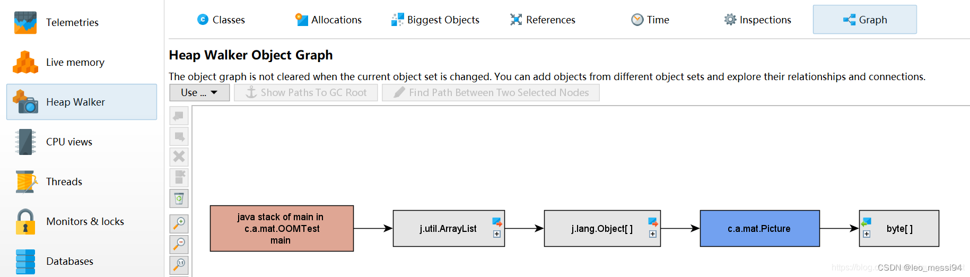
Task: Click the zoom in magnifier icon
Action: 179,223
